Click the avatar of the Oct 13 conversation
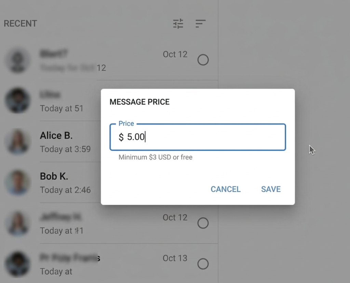The height and width of the screenshot is (283, 350). [x=17, y=264]
